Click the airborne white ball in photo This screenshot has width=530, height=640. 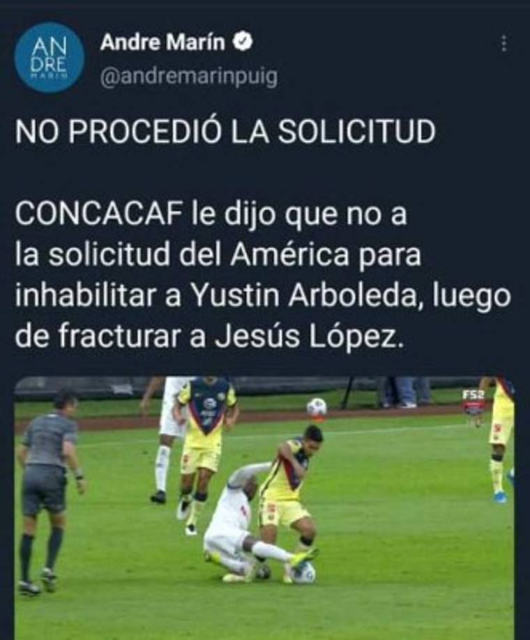pyautogui.click(x=317, y=406)
